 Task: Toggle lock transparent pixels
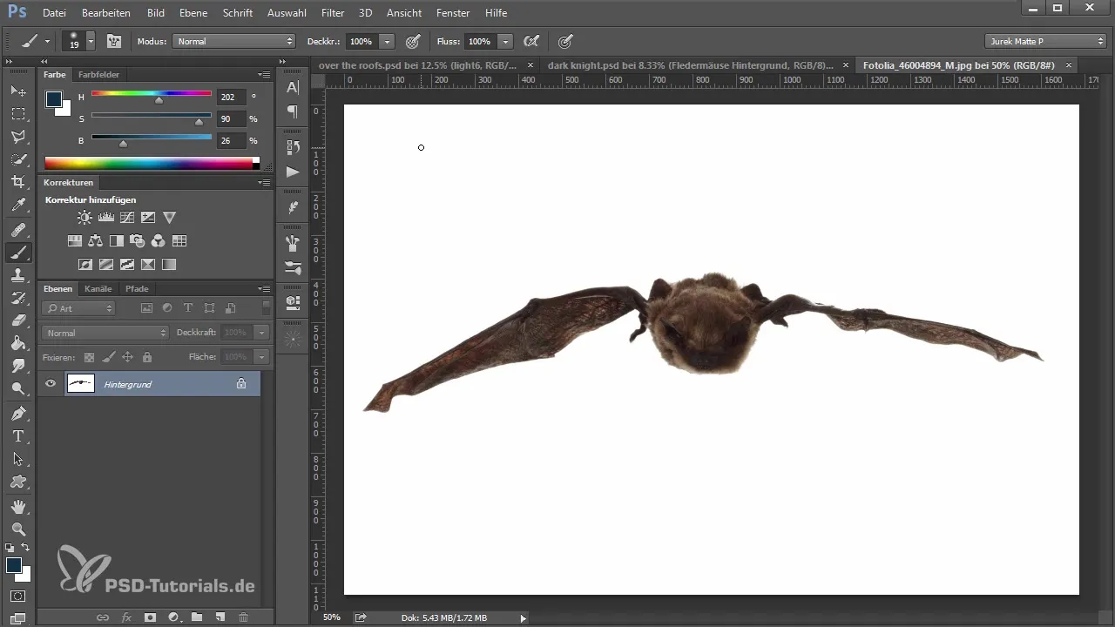click(x=88, y=357)
